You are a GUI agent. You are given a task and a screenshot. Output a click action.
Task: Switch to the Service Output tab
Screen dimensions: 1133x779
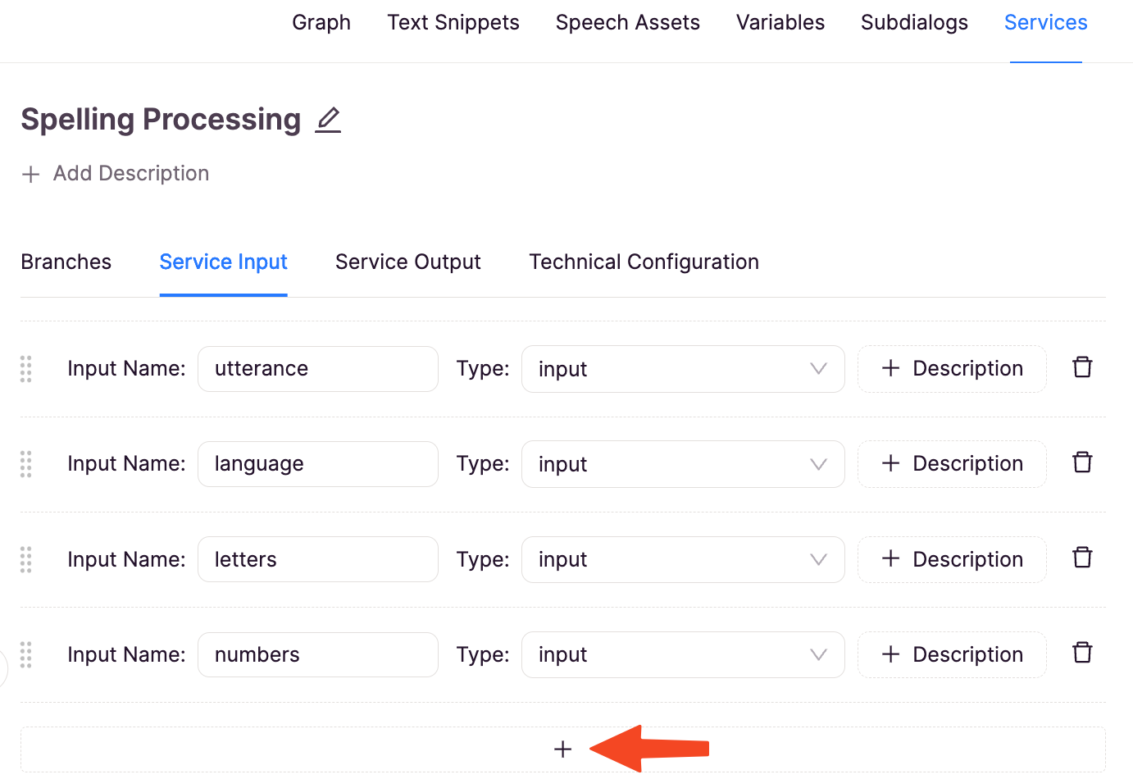pos(407,262)
